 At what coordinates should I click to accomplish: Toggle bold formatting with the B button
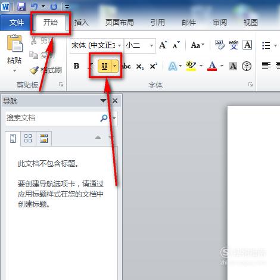pos(76,66)
